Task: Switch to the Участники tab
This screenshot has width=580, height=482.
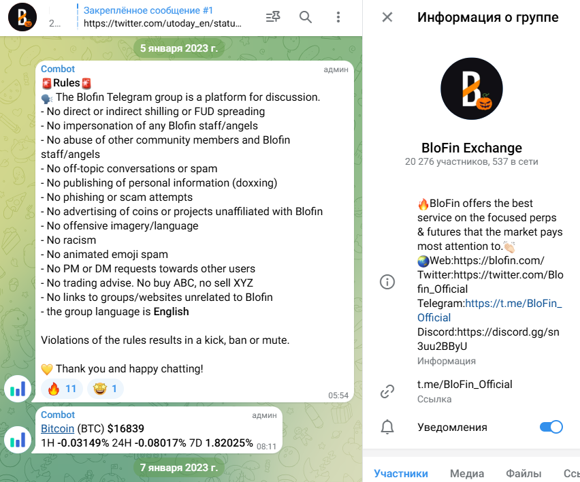Action: click(400, 473)
